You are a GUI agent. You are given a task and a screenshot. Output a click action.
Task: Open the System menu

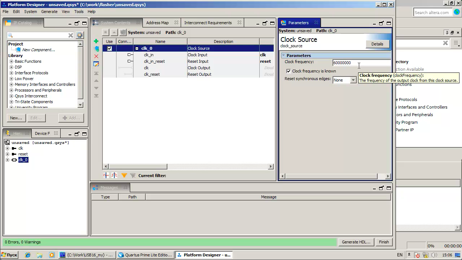pos(31,12)
